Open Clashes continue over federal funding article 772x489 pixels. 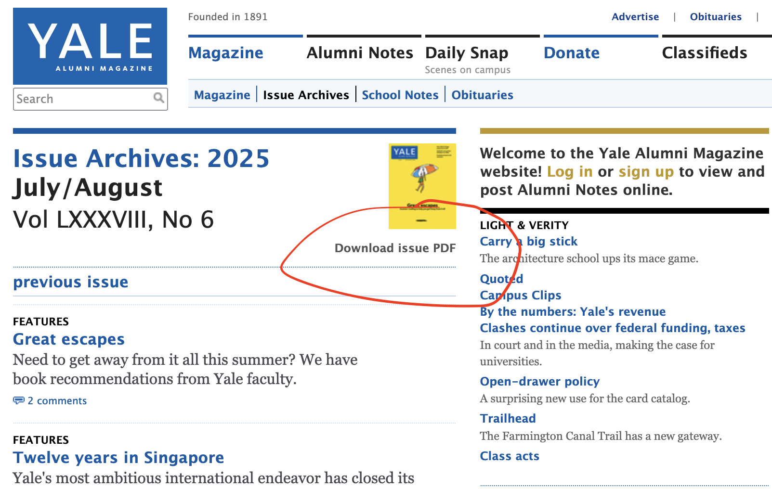tap(613, 328)
